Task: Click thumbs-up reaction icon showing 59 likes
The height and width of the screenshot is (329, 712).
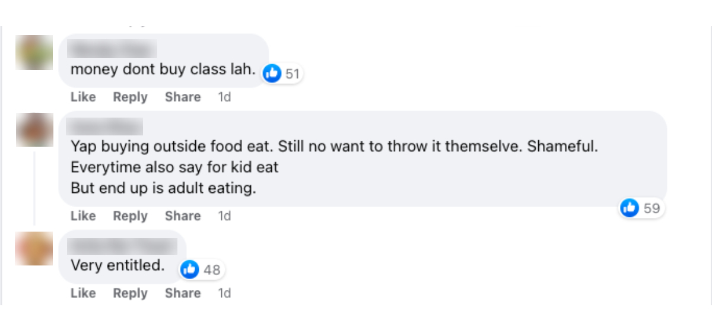Action: point(630,208)
